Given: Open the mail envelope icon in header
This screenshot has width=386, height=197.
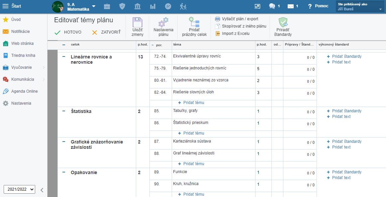Looking at the screenshot, I should point(291,6).
